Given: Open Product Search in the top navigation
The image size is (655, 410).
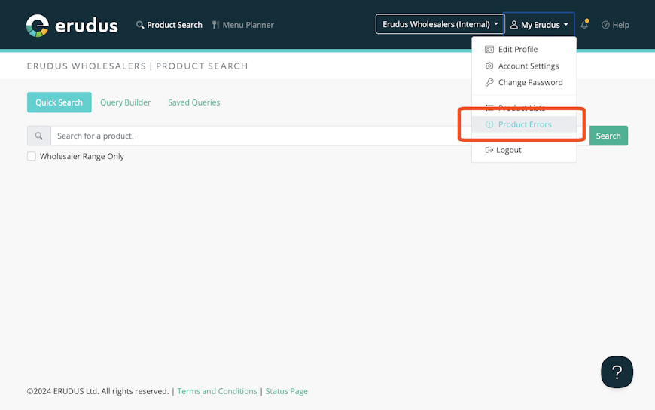Looking at the screenshot, I should tap(169, 25).
